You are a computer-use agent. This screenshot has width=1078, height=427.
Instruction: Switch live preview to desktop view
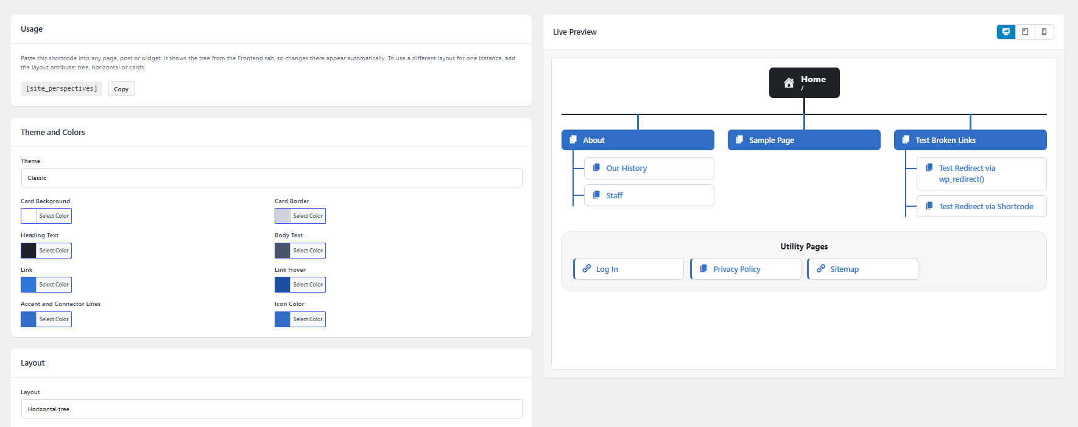[x=1006, y=32]
